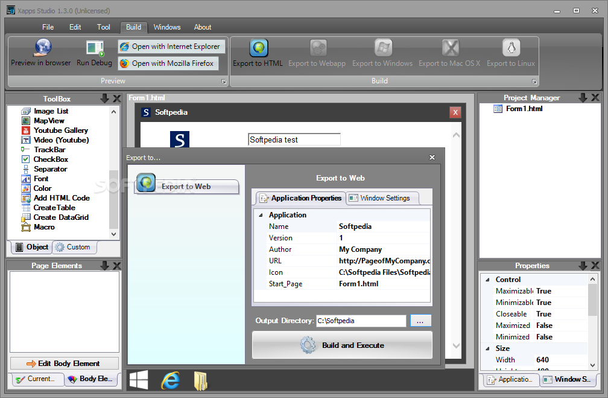Viewport: 608px width, 398px height.
Task: Select the Build ribbon tab
Action: pos(134,27)
